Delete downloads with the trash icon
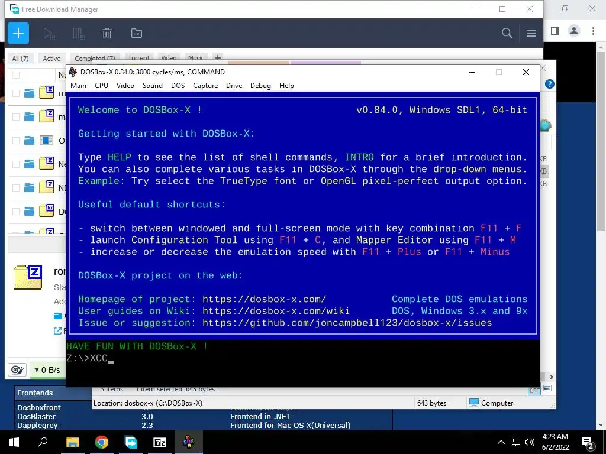This screenshot has width=606, height=454. tap(107, 34)
